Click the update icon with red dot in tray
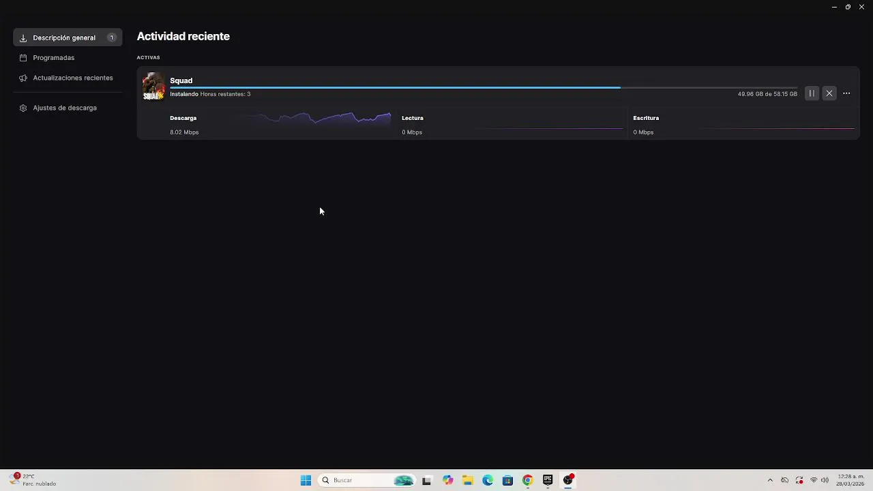873x491 pixels. 799,480
